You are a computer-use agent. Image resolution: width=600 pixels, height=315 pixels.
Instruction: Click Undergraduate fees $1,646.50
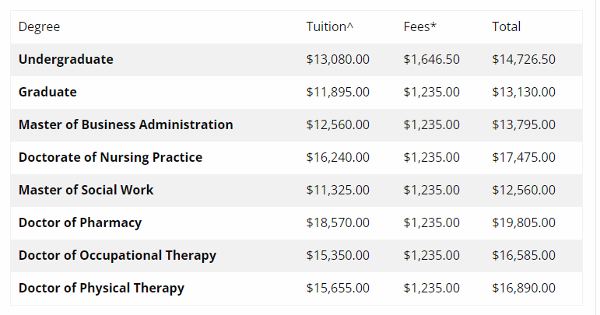[x=432, y=60]
